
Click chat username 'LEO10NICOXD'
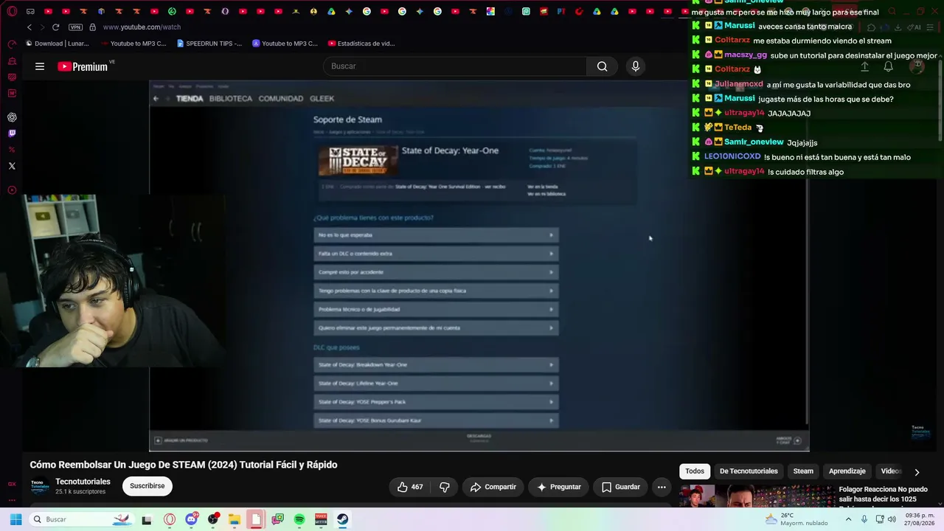pyautogui.click(x=732, y=156)
